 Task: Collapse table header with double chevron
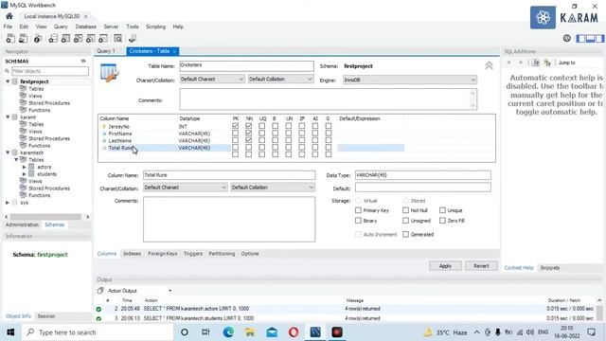tap(489, 65)
